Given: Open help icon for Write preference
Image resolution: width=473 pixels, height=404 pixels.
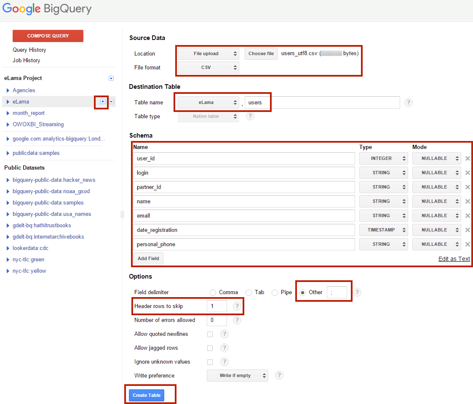Looking at the screenshot, I should click(x=279, y=375).
